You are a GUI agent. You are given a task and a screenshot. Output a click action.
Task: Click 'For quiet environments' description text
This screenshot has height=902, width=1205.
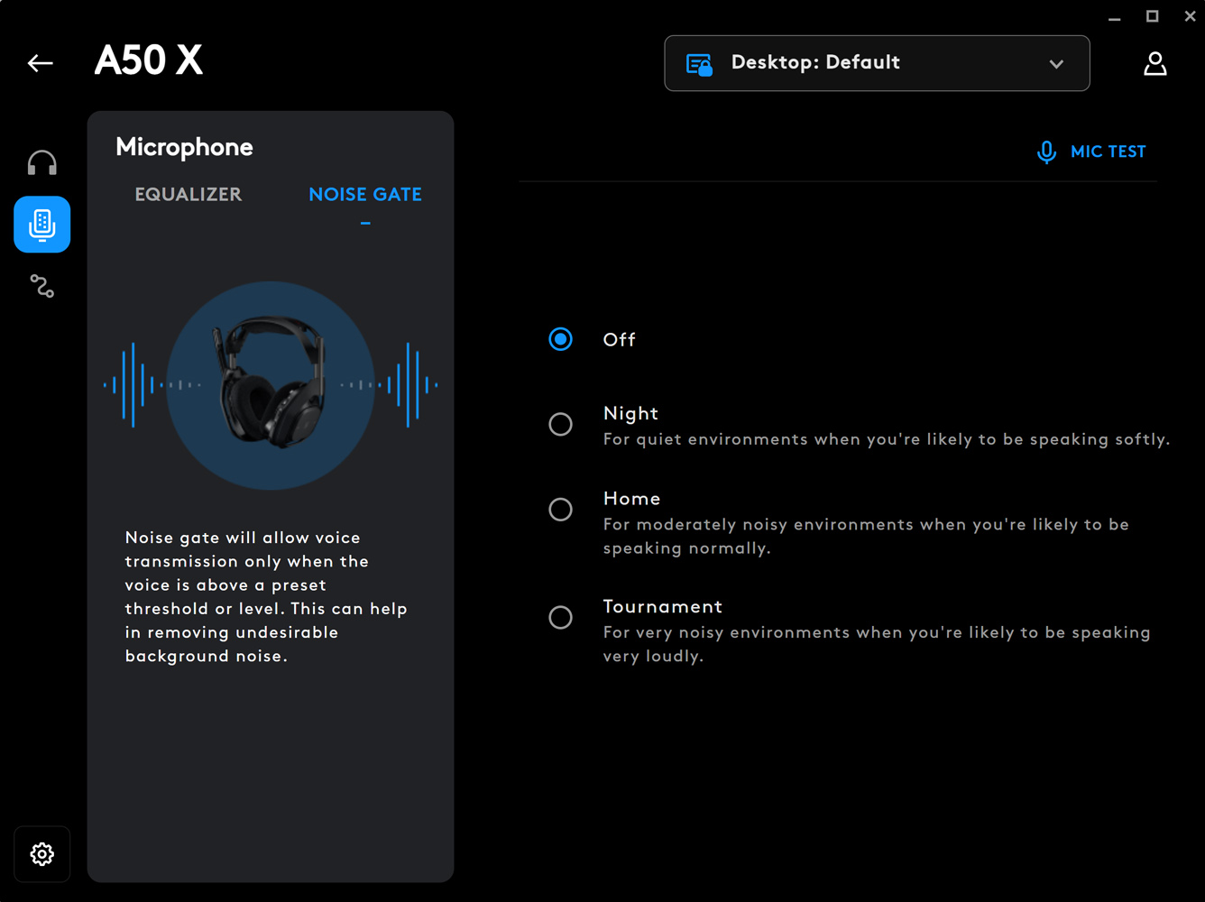tap(887, 439)
